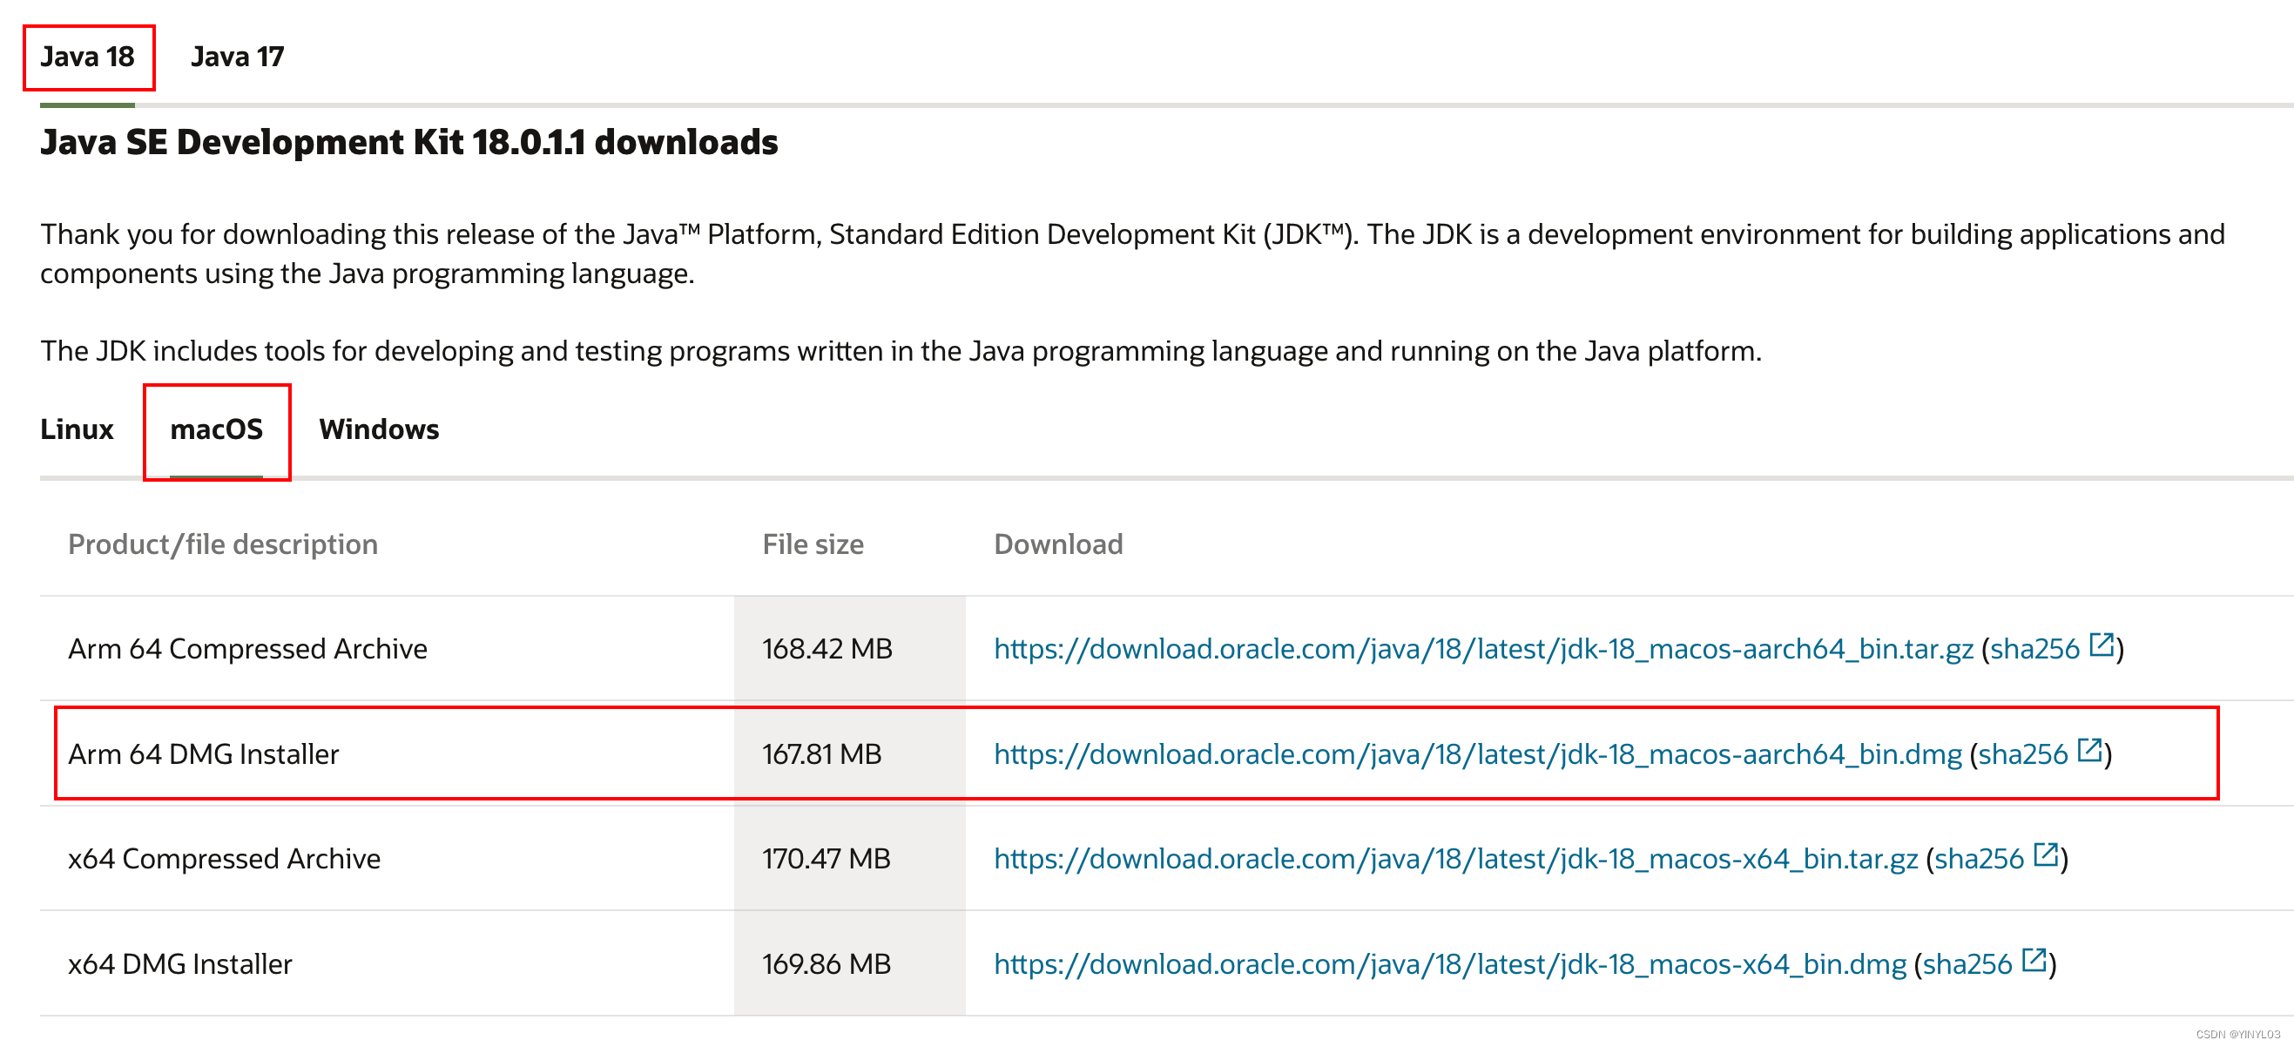Open sha256 link for x64 DMG Installer
2294x1047 pixels.
[1967, 964]
